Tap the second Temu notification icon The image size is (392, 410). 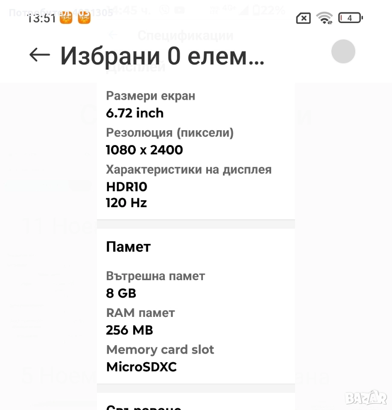coord(84,18)
